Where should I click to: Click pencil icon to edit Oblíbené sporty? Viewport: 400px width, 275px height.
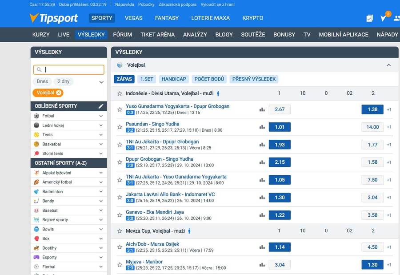pos(101,106)
